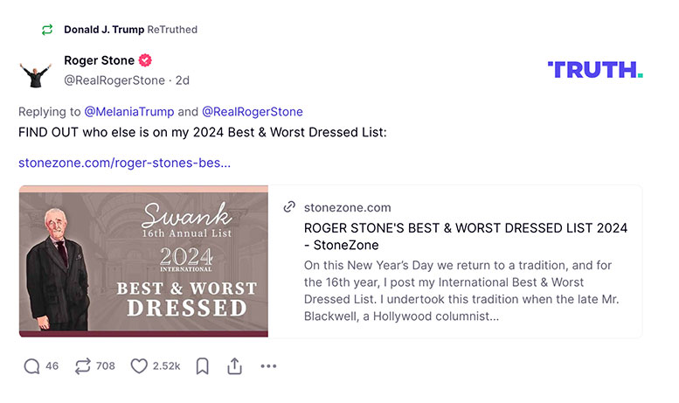Click the Roger Stone display name
Image resolution: width=679 pixels, height=403 pixels.
click(99, 61)
